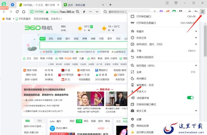
Task: Open 帮助和反馈 menu item
Action: (x=164, y=126)
